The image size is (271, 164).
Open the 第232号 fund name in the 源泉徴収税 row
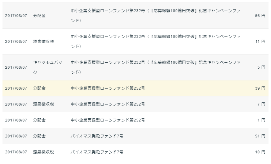coord(155,41)
